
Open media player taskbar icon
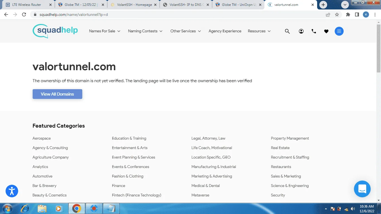59,208
